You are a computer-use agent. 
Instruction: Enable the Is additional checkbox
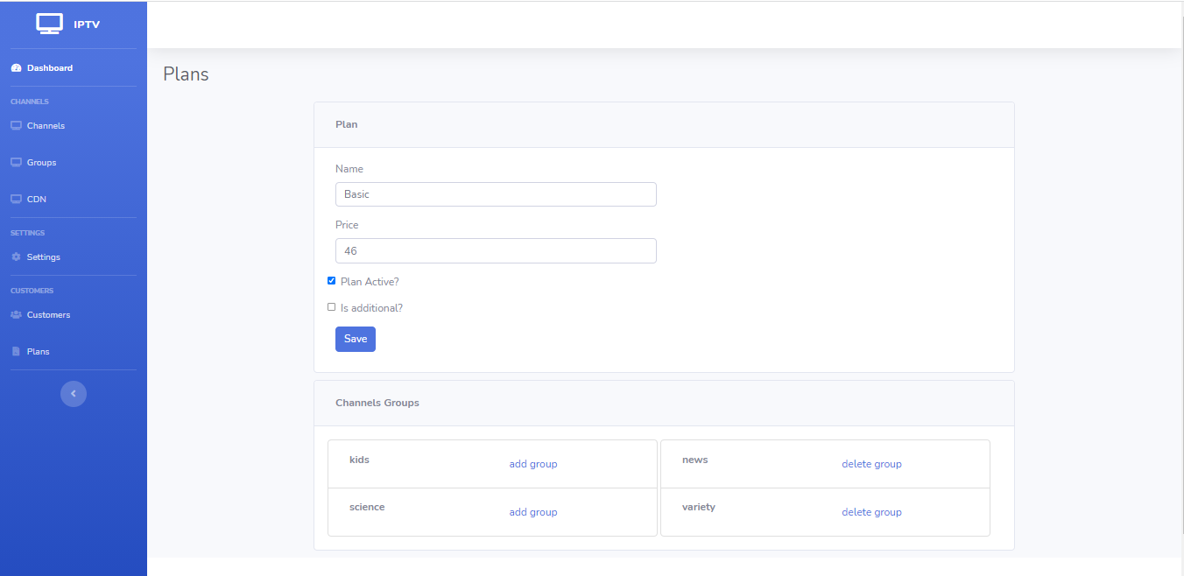(332, 307)
